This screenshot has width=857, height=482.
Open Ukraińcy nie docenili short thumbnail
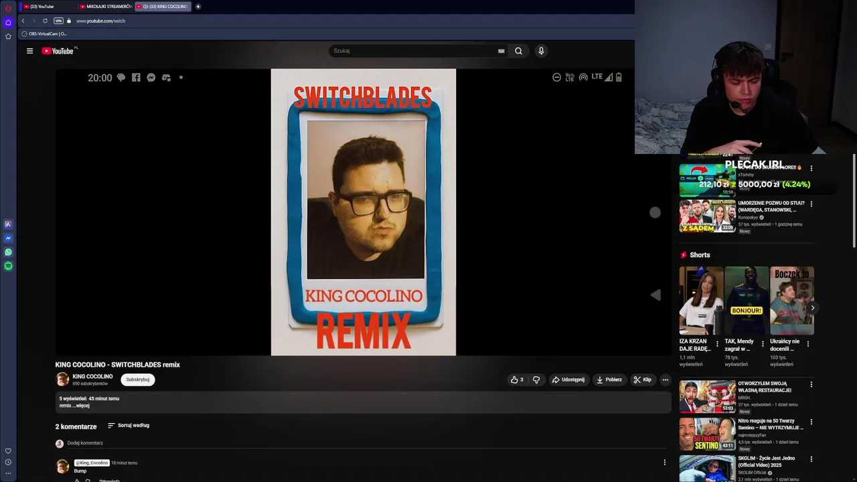pos(792,301)
